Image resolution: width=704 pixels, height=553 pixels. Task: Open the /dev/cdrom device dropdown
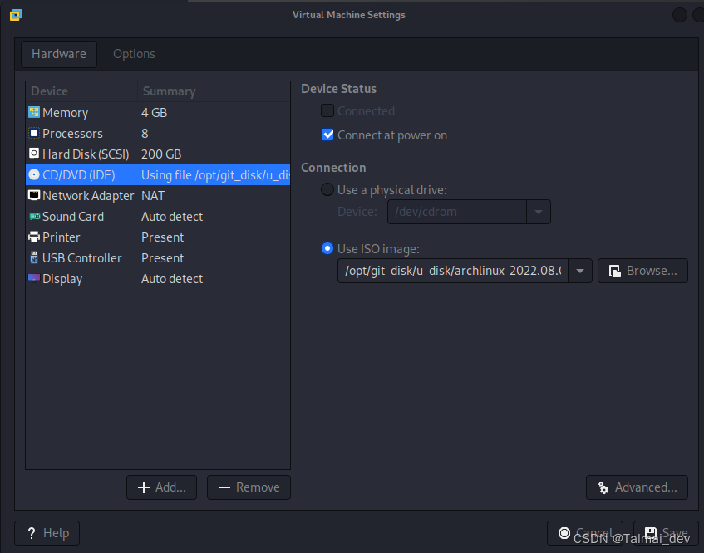(539, 212)
